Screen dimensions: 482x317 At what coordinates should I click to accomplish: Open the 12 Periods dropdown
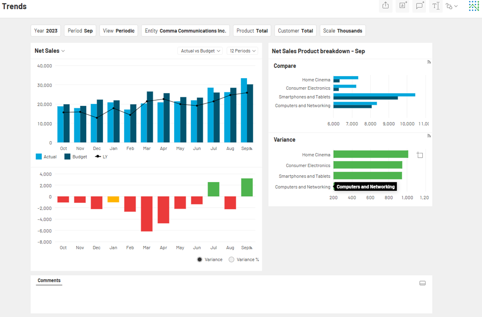[242, 51]
